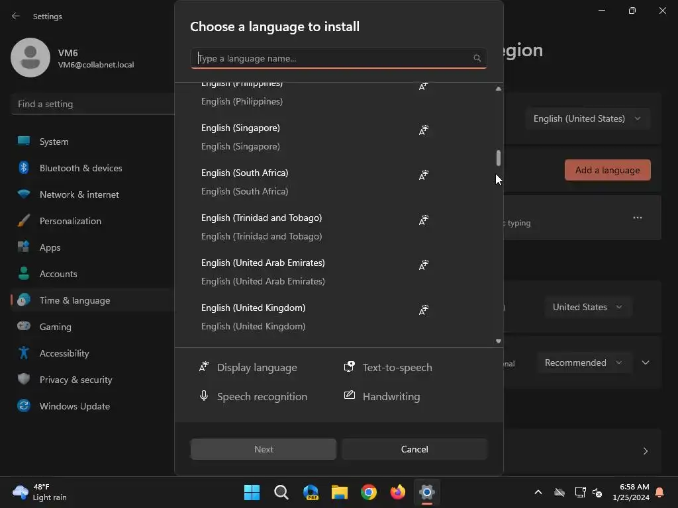Open Recommended regional format dropdown
Viewport: 678px width, 508px height.
point(583,363)
